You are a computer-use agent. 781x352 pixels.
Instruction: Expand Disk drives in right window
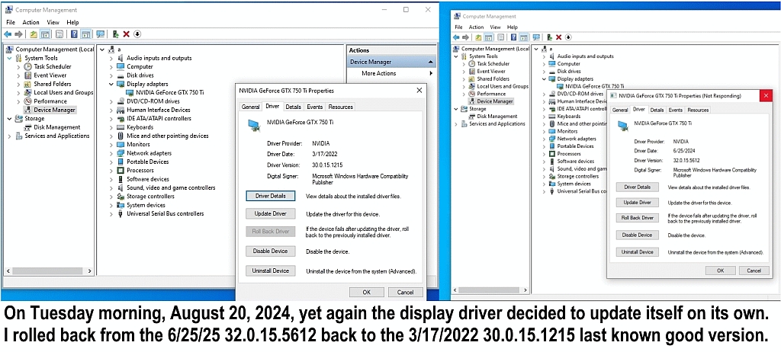click(x=545, y=71)
